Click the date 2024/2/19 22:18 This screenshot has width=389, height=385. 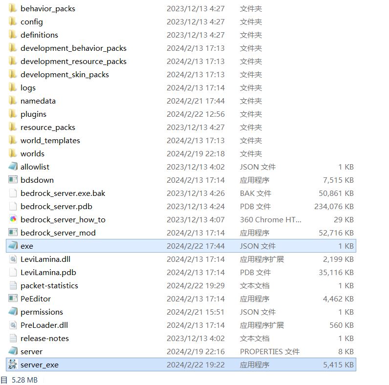pyautogui.click(x=195, y=153)
